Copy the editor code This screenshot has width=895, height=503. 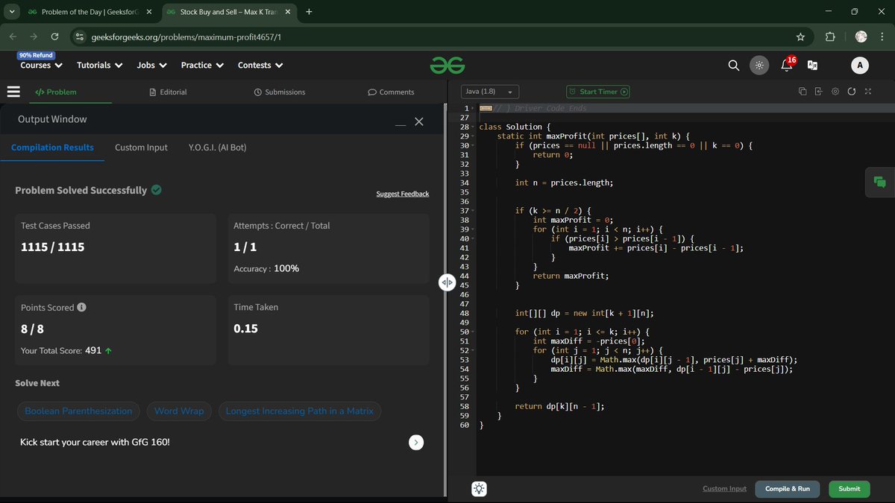point(803,92)
